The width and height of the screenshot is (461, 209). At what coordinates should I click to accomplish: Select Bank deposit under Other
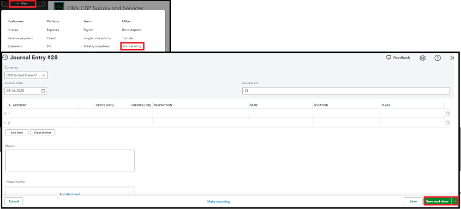point(132,29)
